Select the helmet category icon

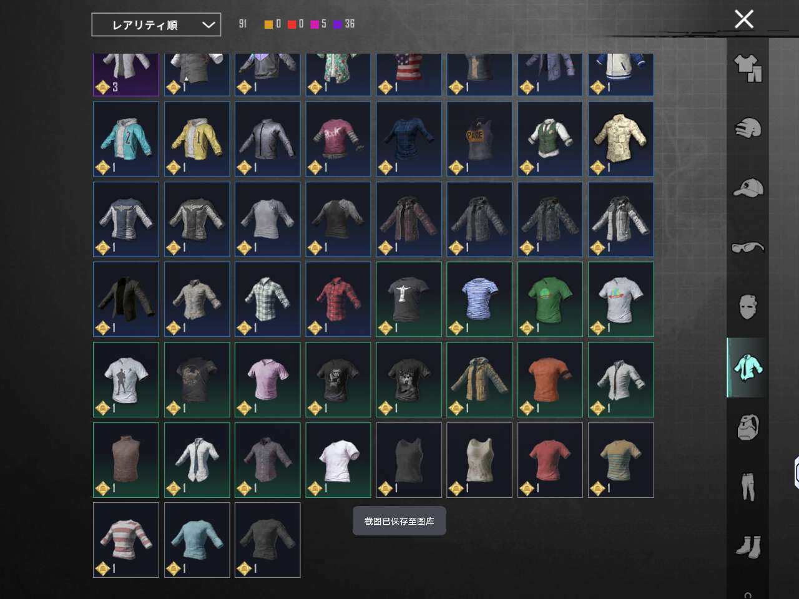point(748,127)
